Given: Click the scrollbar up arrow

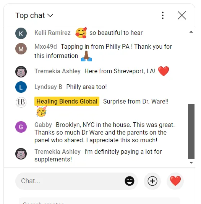Looking at the screenshot, I should coord(191,32).
